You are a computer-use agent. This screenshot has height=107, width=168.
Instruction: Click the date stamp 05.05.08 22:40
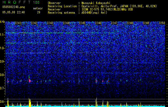click(14, 12)
